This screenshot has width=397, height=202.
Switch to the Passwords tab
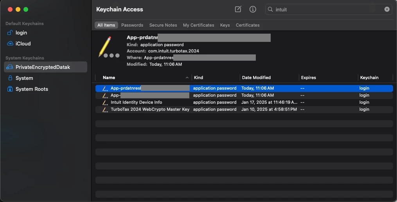coord(132,25)
